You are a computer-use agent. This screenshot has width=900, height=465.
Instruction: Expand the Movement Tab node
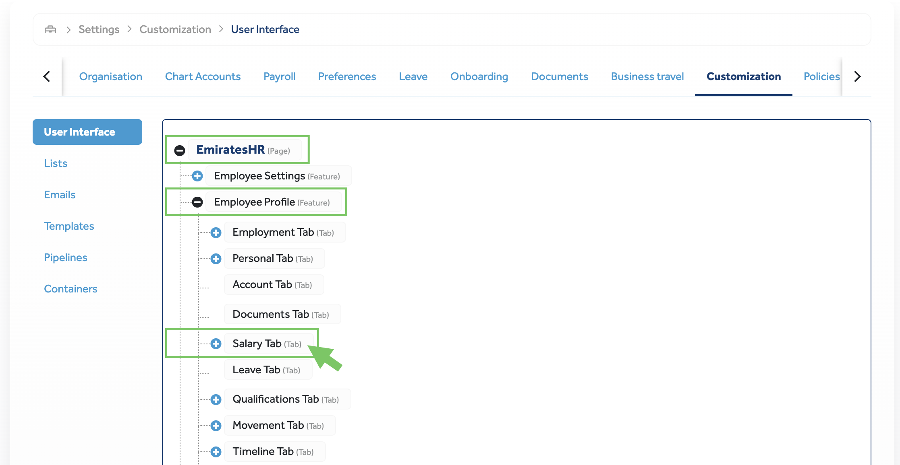point(216,426)
